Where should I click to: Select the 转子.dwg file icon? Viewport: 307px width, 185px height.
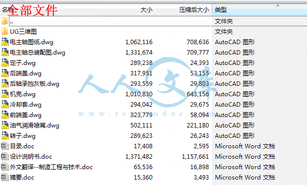[x=5, y=135]
